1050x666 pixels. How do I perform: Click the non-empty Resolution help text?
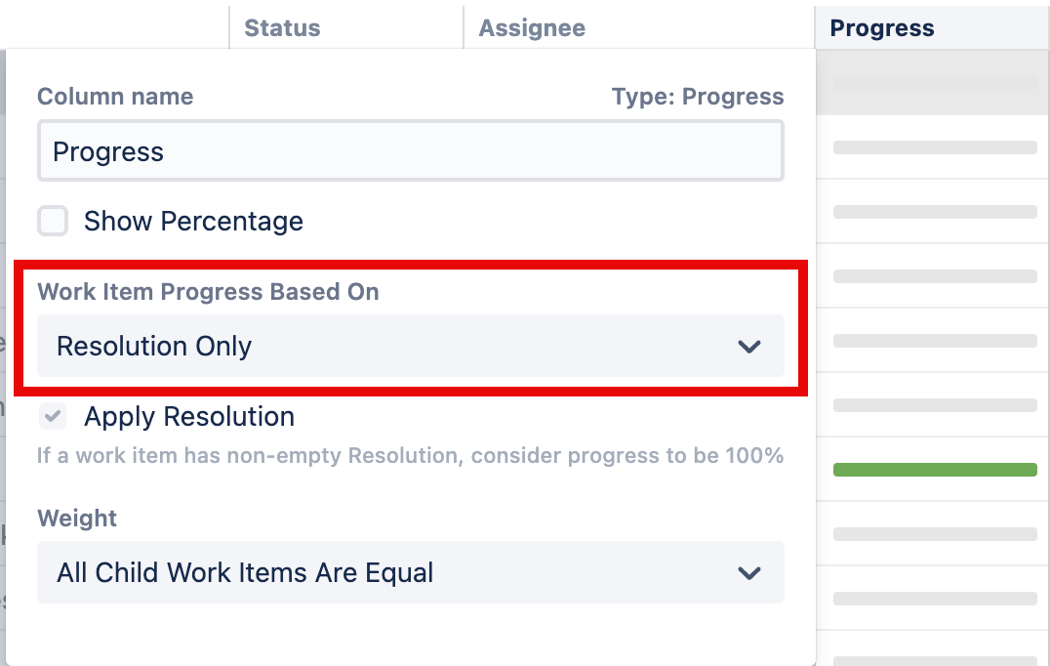click(x=410, y=455)
